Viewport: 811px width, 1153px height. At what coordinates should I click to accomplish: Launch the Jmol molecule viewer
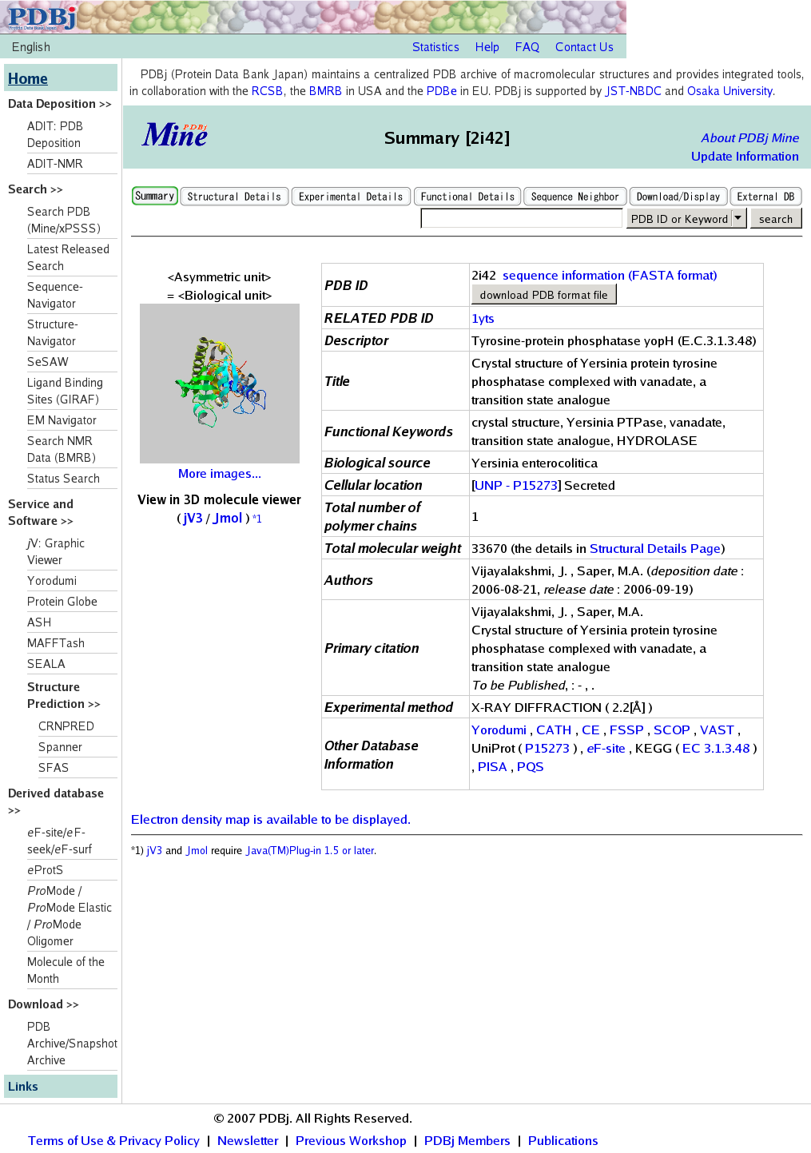[228, 518]
